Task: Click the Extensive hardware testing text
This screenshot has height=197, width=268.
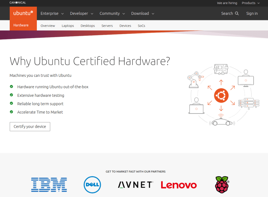Action: [41, 95]
